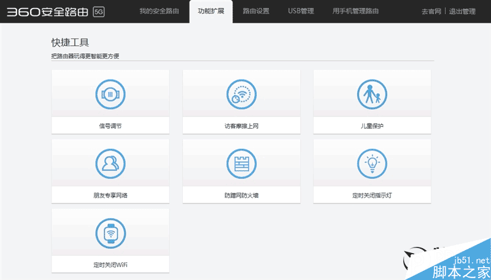Open the 访客摩擦上网 guest WiFi icon
This screenshot has height=280, width=491.
click(x=241, y=94)
